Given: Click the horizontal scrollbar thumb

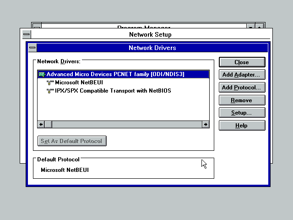Looking at the screenshot, I should [49, 124].
